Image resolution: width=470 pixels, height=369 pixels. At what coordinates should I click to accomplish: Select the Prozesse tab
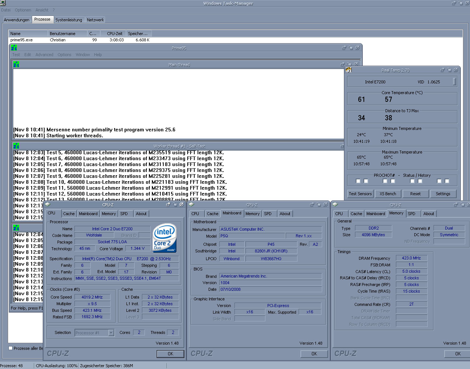(x=42, y=19)
